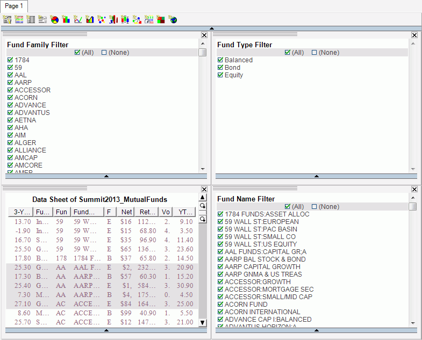
Task: Click the red-green treemap toolbar icon
Action: tap(161, 20)
